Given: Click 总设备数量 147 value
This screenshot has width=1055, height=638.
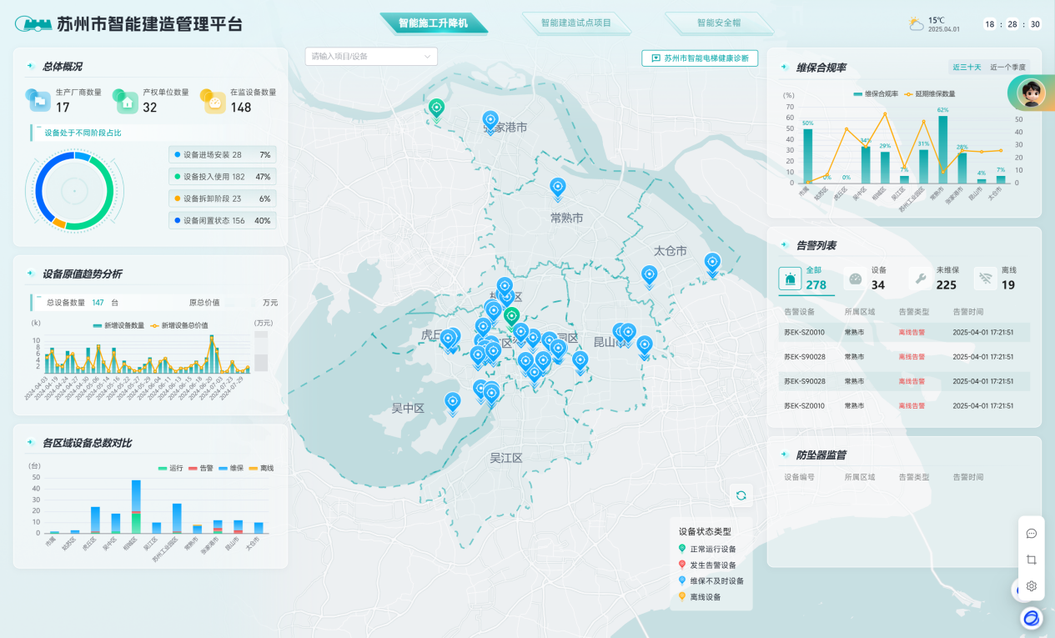Looking at the screenshot, I should 98,303.
